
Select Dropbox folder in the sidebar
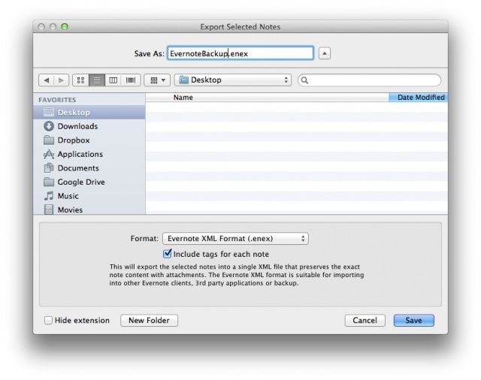pos(89,140)
